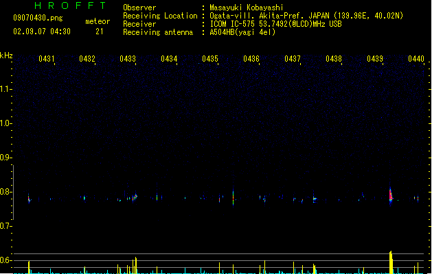Select the Ogata-vill. Akita-Pref. JAPAN location text
The image size is (432, 274).
point(306,16)
